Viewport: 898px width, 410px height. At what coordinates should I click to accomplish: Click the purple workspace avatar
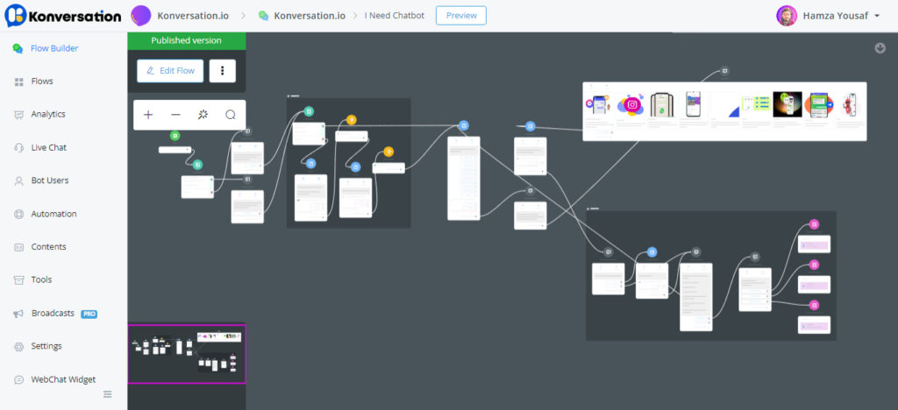pos(141,16)
